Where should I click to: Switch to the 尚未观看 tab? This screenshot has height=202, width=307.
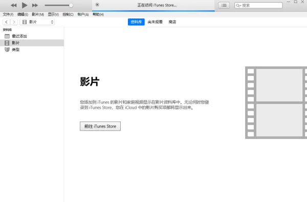click(155, 22)
